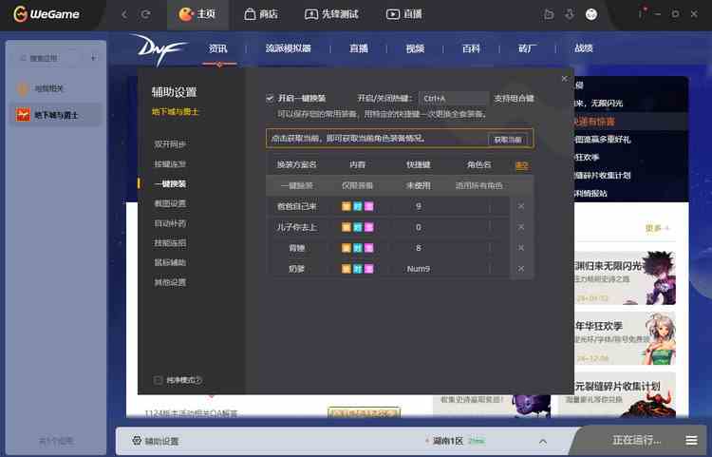Delete the outfit row with hotkey 9

(521, 206)
